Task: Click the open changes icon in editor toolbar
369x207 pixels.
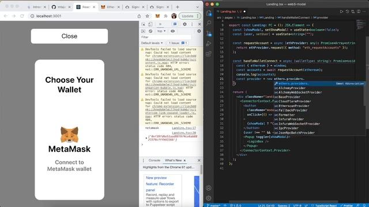Action: pos(353,11)
